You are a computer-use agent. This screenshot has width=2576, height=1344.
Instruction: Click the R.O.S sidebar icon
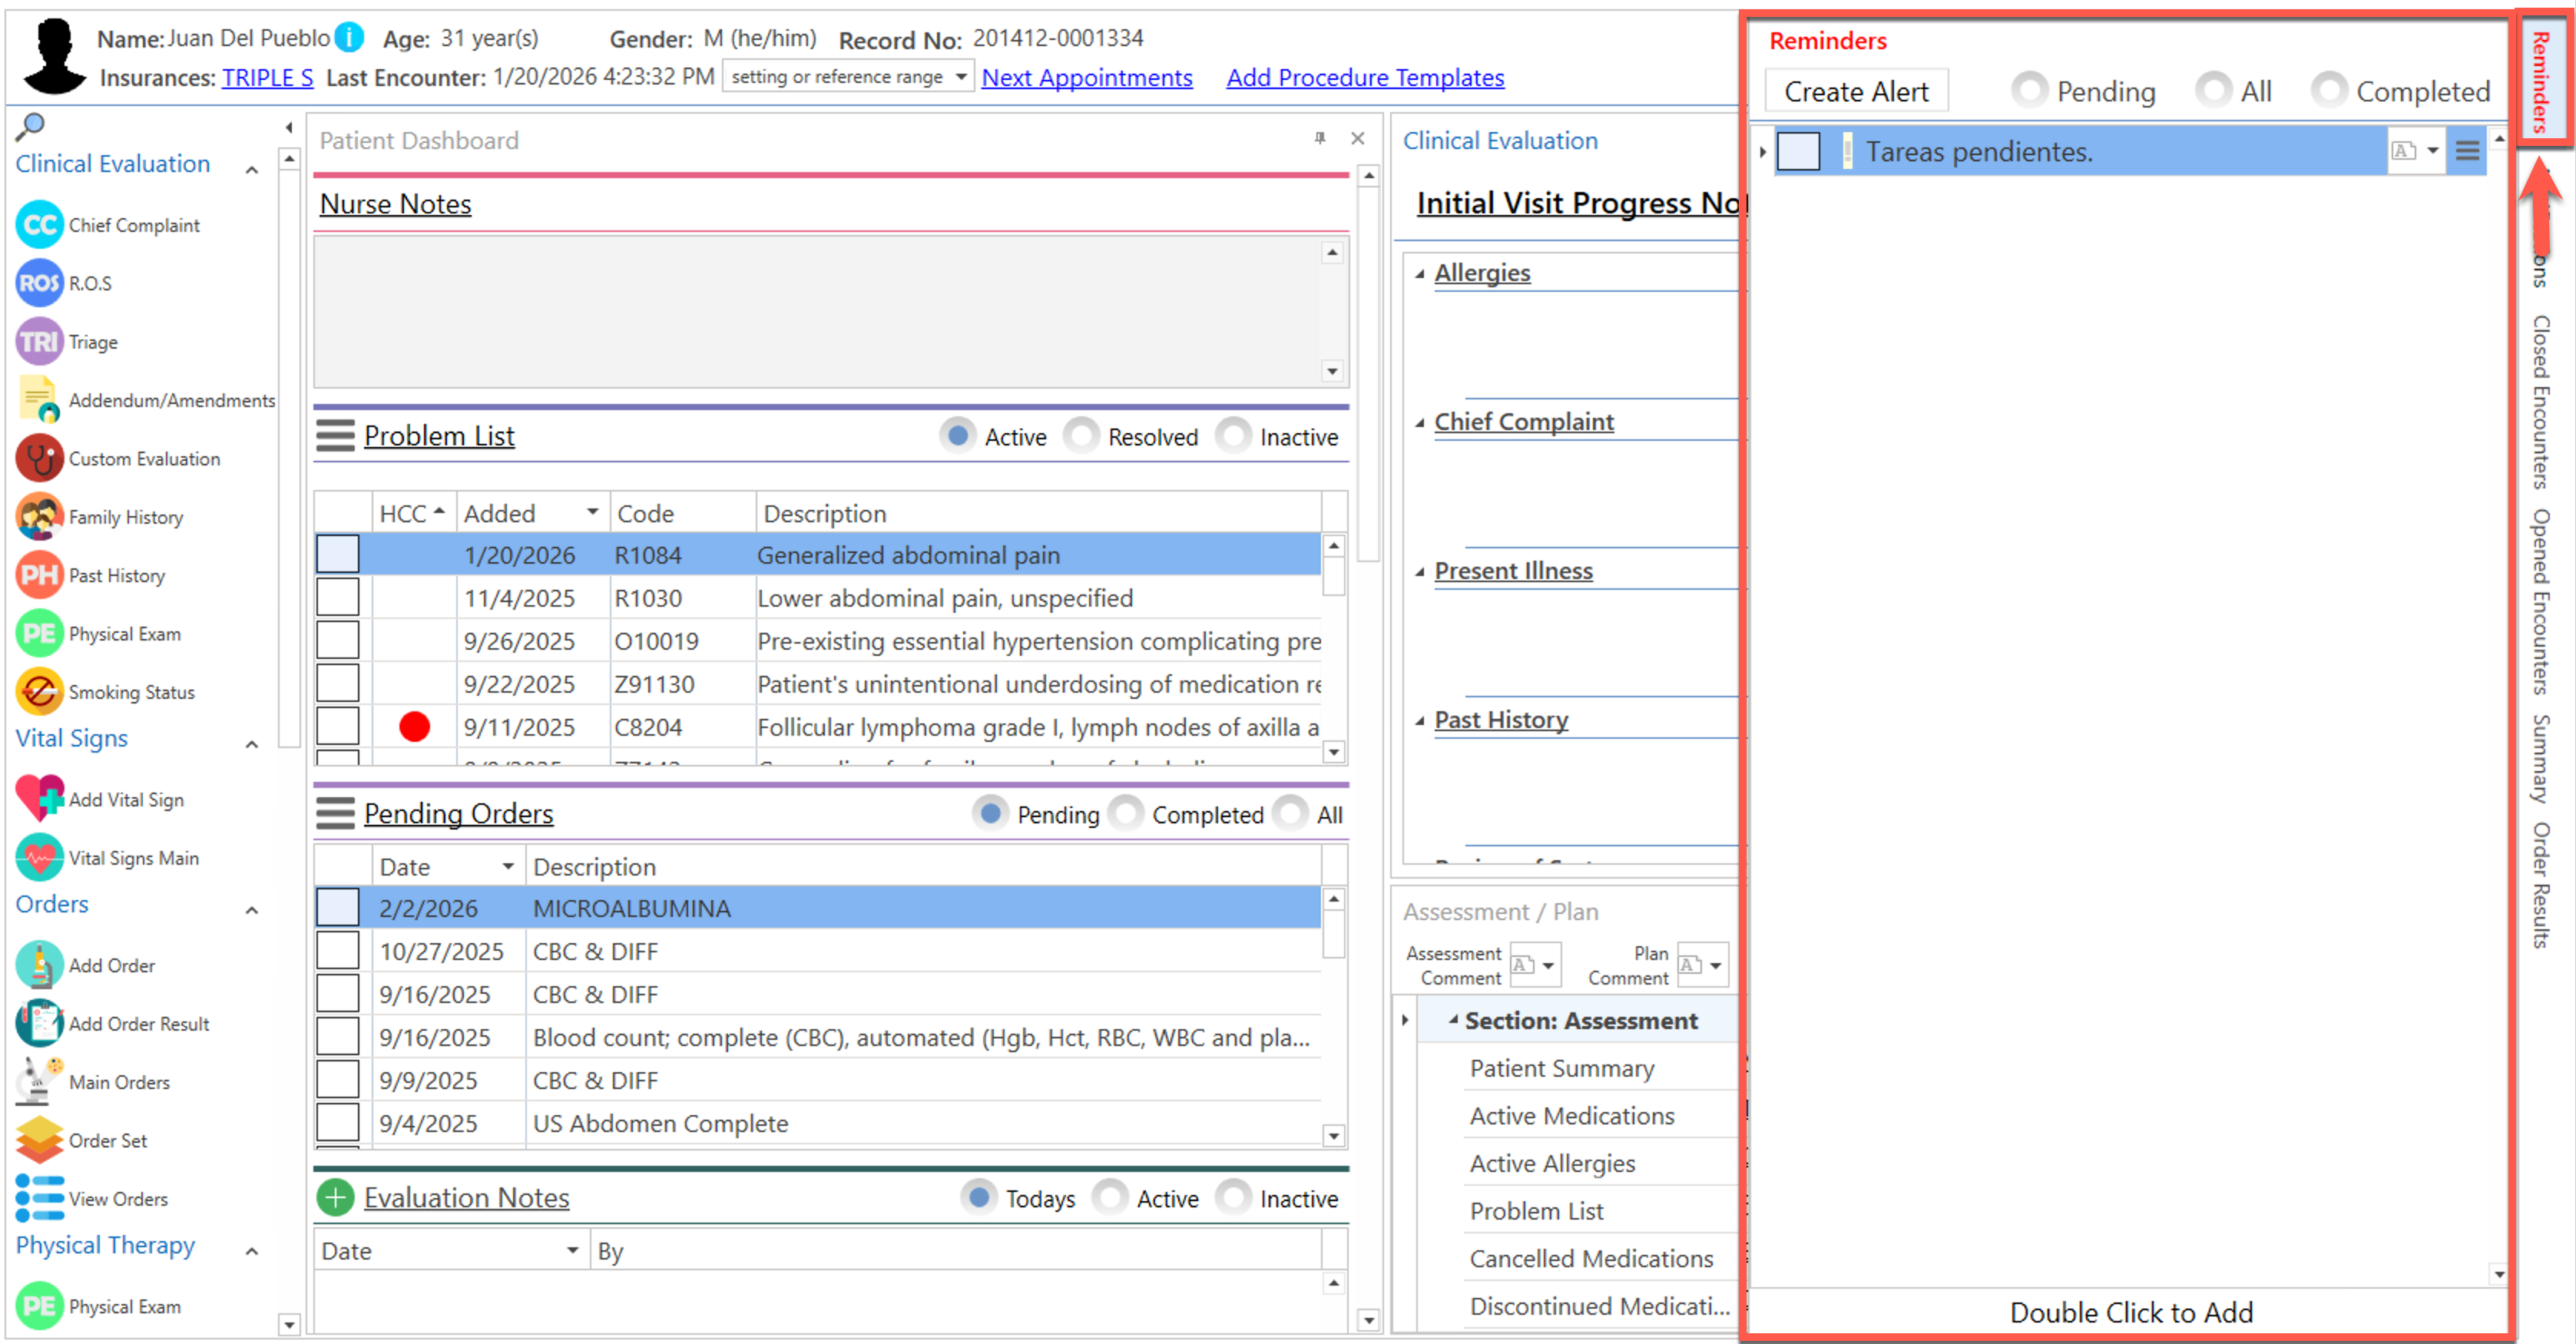pos(39,283)
